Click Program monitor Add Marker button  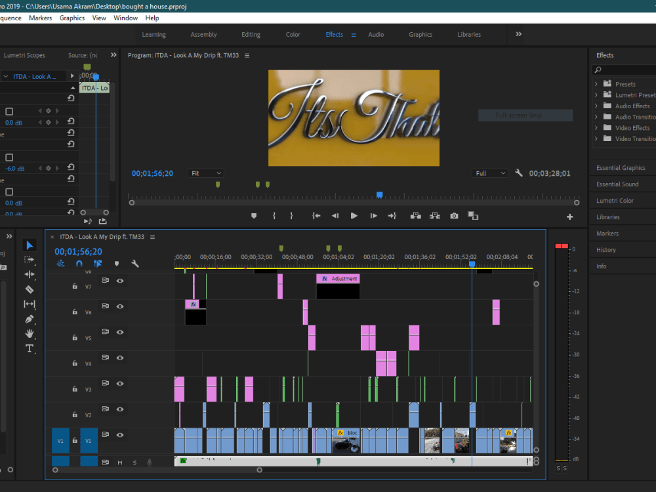click(254, 216)
